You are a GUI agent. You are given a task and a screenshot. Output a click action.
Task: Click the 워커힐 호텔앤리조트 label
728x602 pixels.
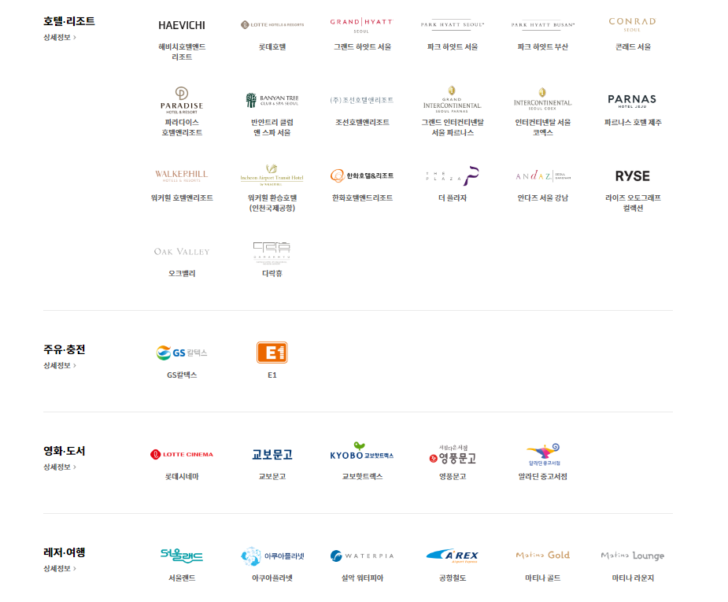(182, 198)
